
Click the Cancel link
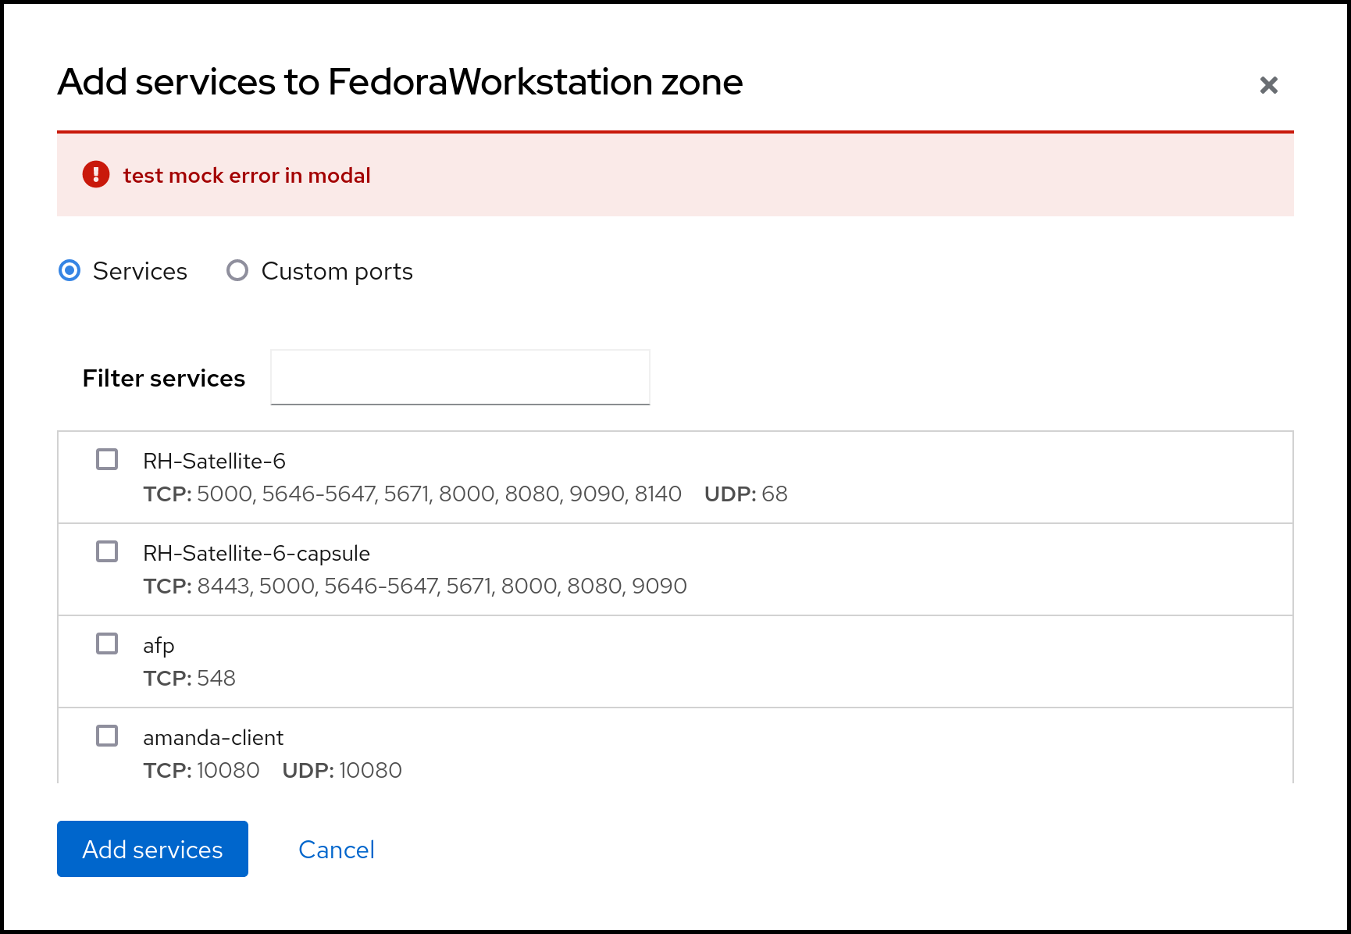tap(337, 850)
